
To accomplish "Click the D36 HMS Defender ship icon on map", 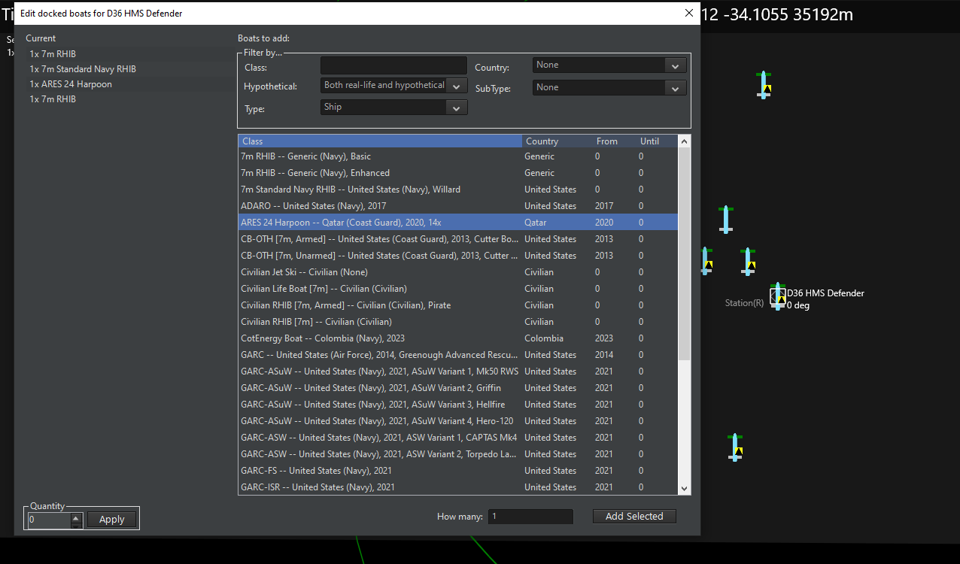I will pyautogui.click(x=778, y=297).
